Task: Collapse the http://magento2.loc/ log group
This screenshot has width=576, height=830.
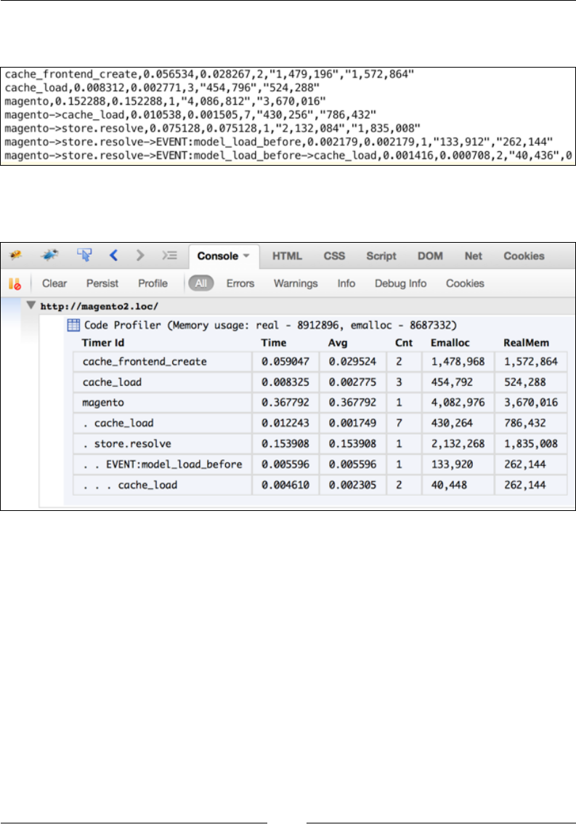Action: click(31, 305)
